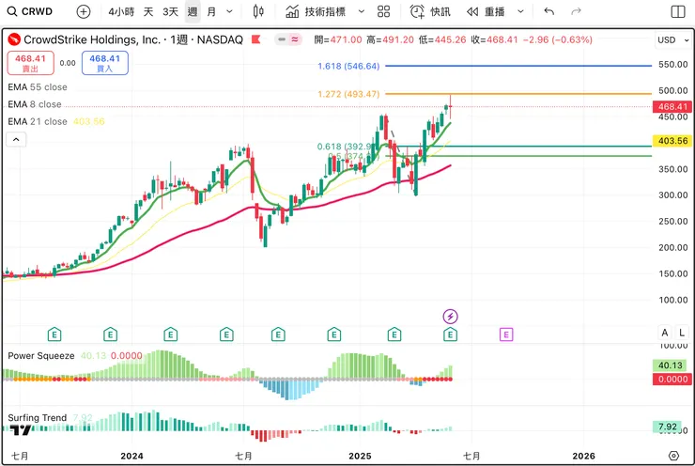Click the red flag icon beside NASDAQ
695x466 pixels.
(x=255, y=39)
